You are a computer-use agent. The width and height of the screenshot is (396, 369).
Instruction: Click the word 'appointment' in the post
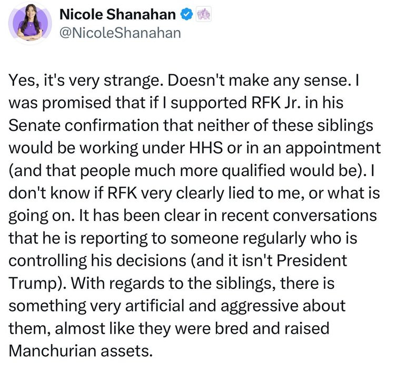[333, 149]
